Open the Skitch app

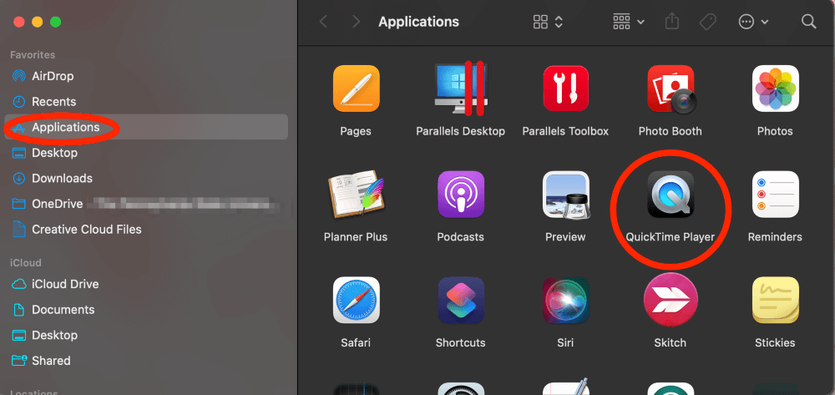[670, 301]
